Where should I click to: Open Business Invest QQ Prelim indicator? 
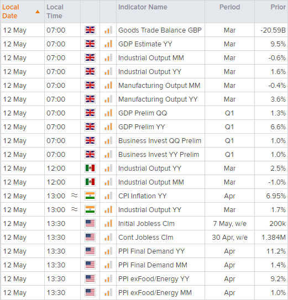tap(160, 141)
